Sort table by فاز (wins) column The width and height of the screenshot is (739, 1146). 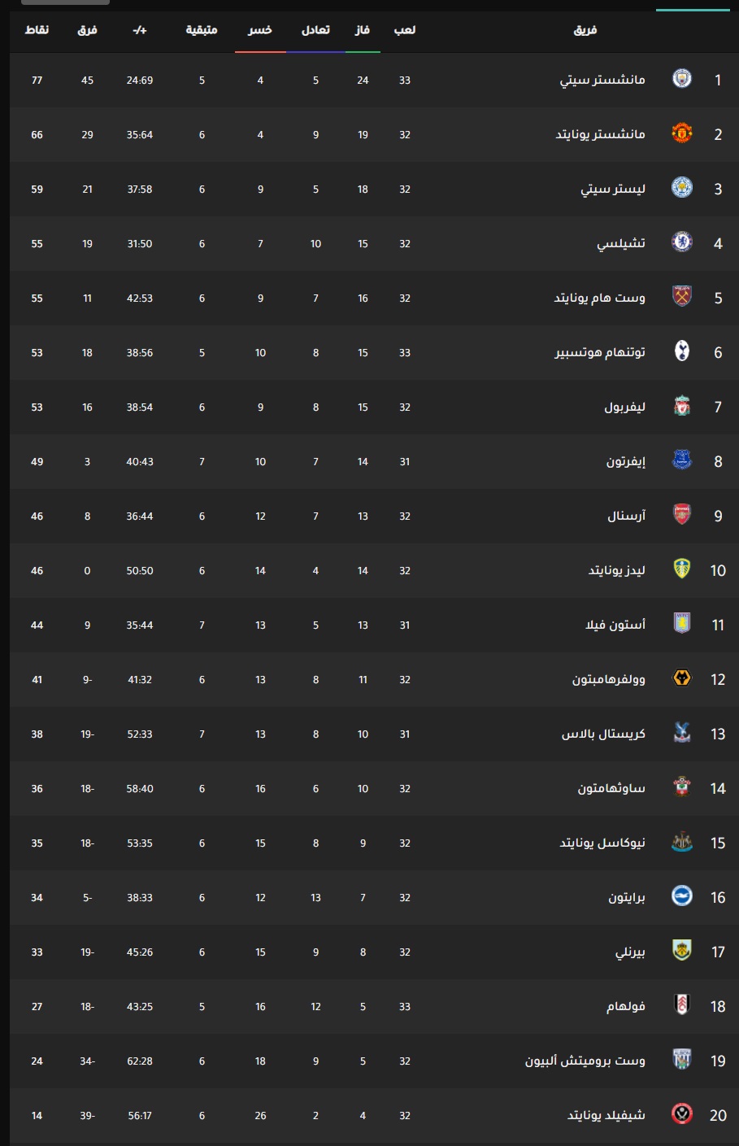click(x=363, y=30)
